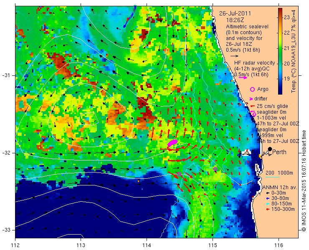
Task: Click the longitude axis label 116
Action: click(279, 245)
